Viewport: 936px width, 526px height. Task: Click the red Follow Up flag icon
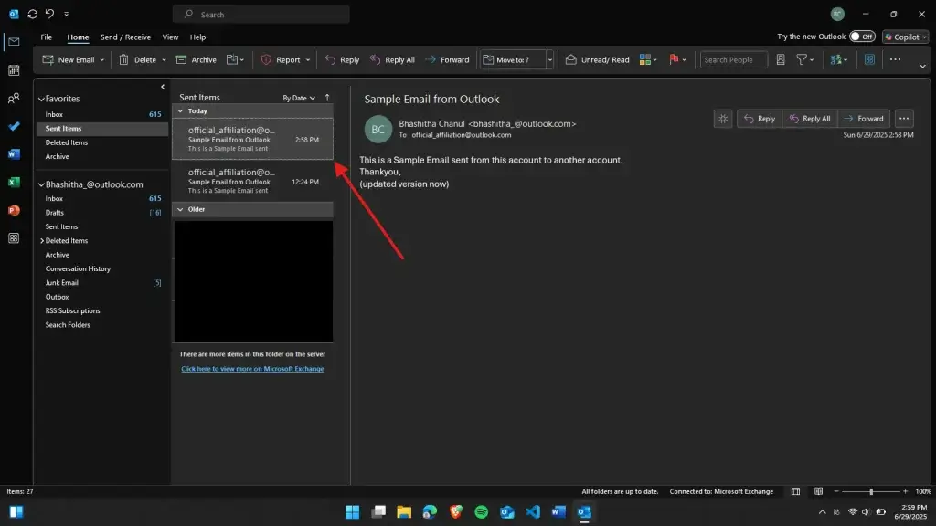click(x=674, y=59)
